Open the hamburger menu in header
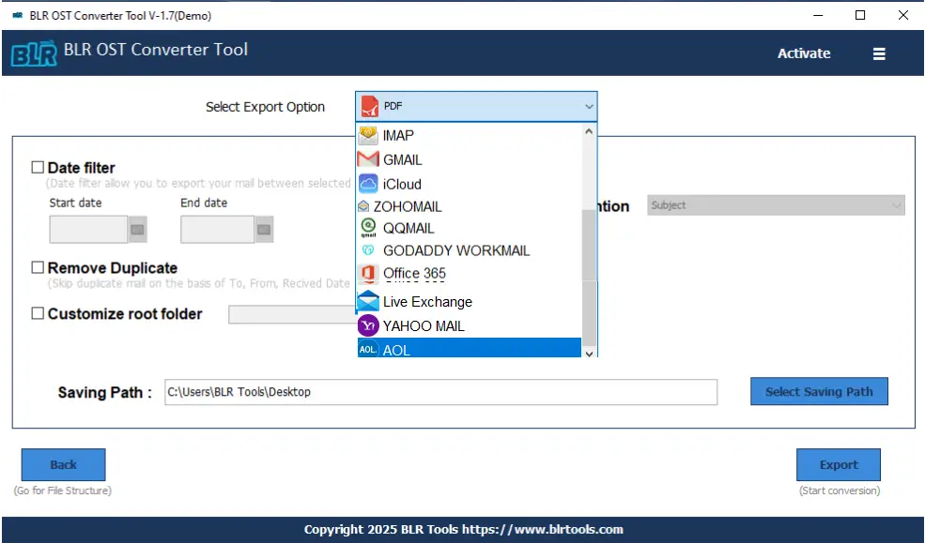The image size is (925, 543). [x=879, y=54]
